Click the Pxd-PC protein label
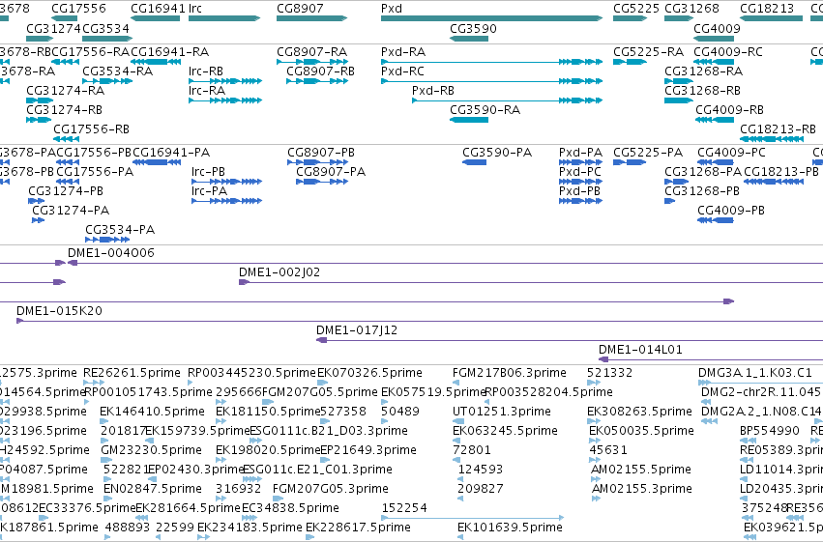The height and width of the screenshot is (542, 823). coord(580,172)
